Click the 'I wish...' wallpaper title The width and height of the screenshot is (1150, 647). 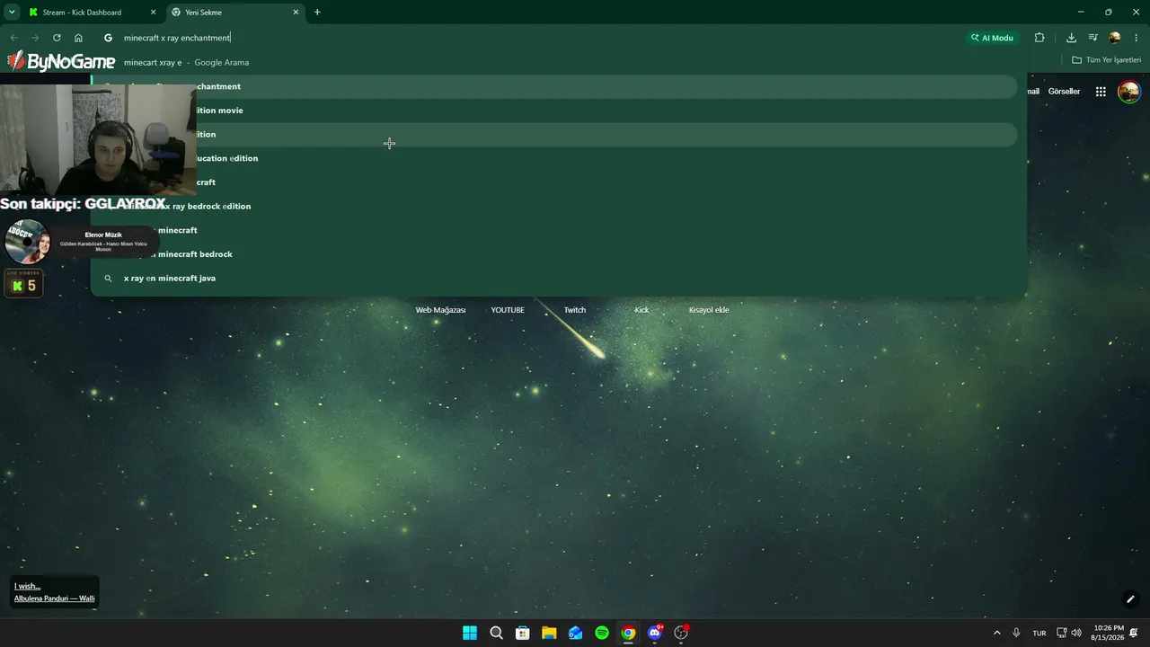[x=27, y=586]
